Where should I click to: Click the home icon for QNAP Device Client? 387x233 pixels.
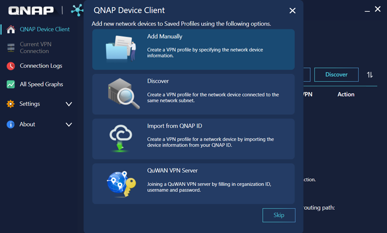[11, 29]
